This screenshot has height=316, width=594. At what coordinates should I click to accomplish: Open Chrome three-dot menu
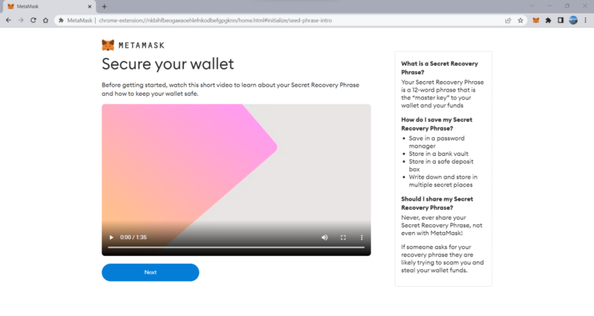click(x=586, y=20)
